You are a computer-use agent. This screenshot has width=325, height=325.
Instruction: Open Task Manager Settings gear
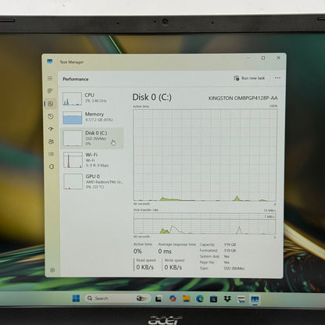coord(52,270)
